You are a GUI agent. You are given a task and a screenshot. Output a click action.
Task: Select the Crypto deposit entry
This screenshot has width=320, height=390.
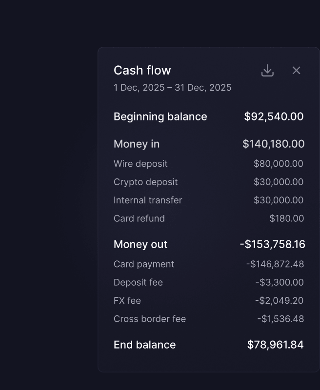coord(208,182)
